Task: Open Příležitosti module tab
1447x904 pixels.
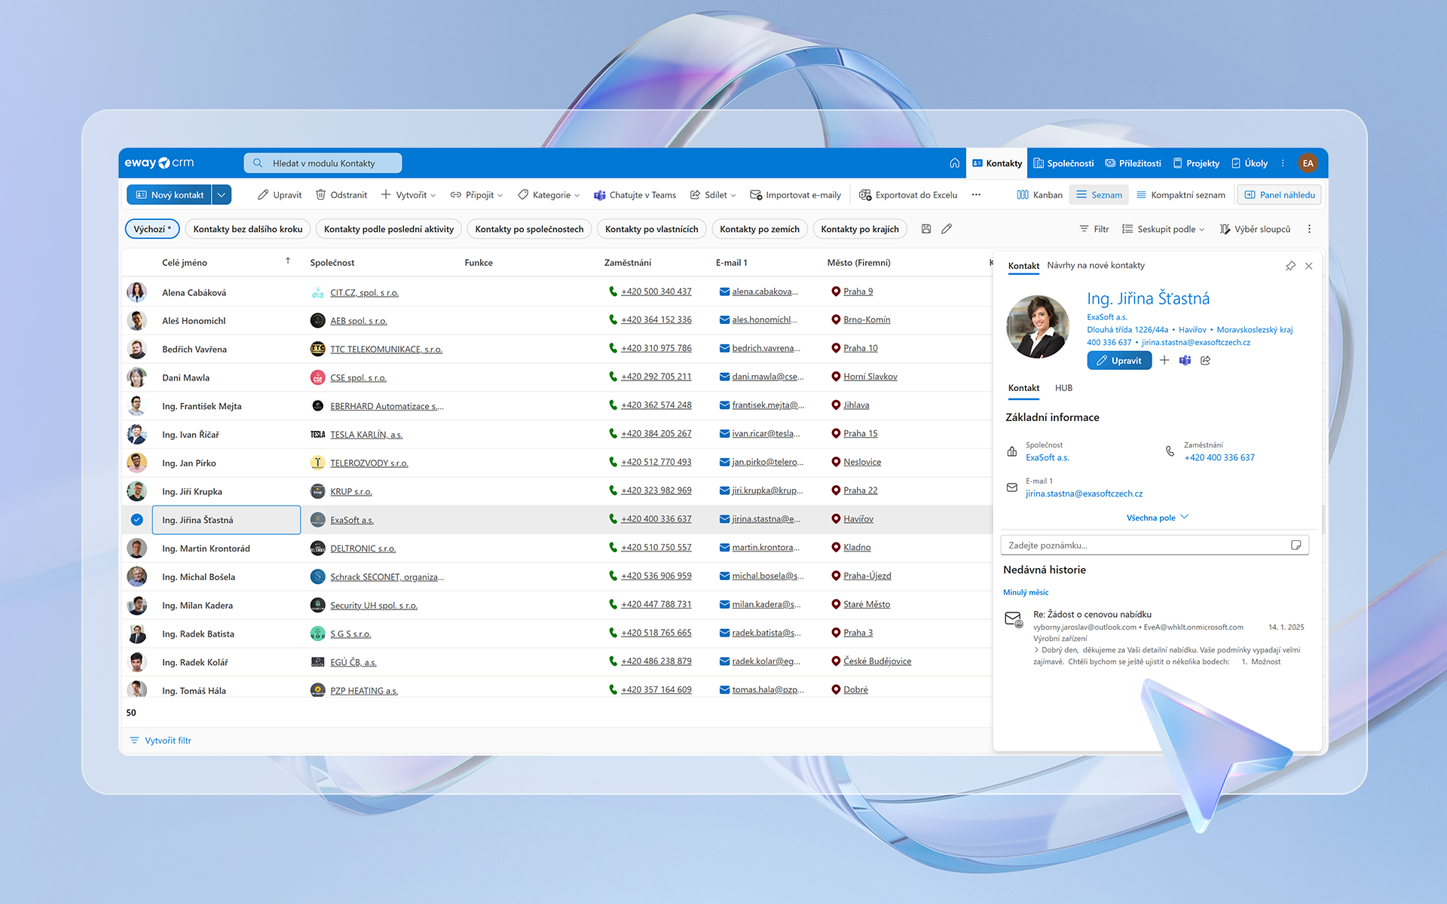Action: tap(1133, 163)
